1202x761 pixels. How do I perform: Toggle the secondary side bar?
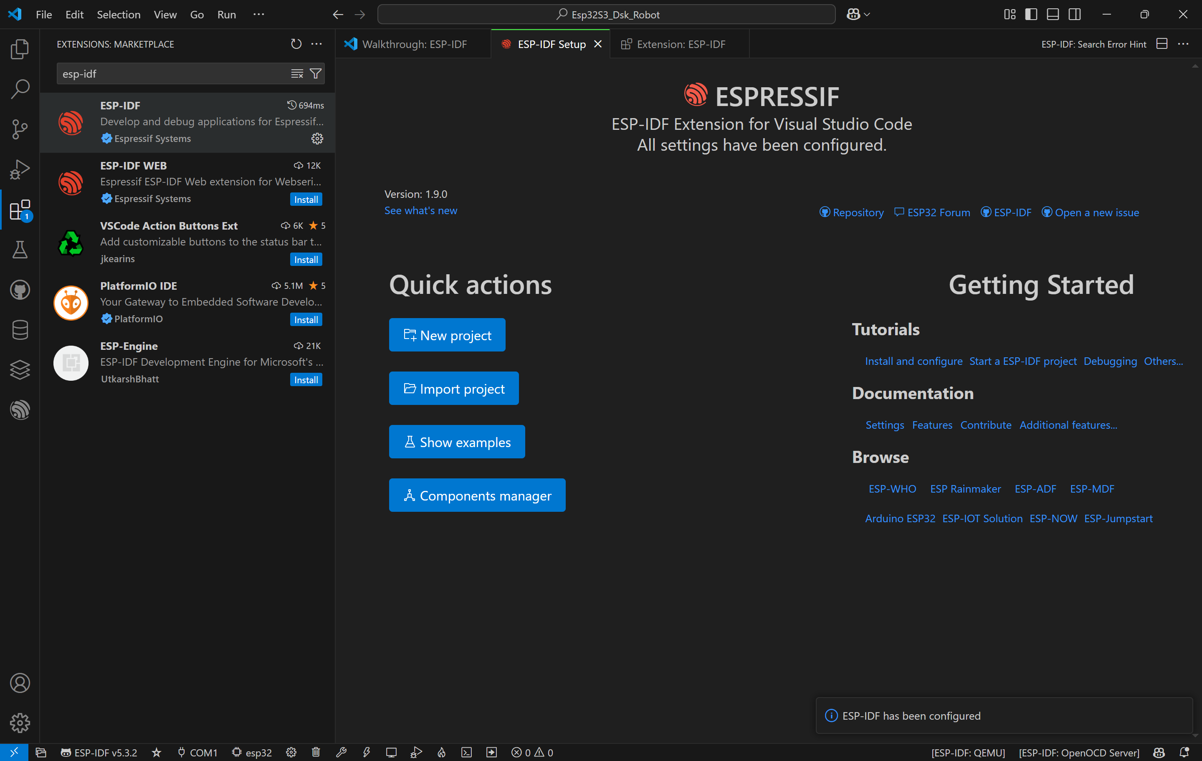[x=1074, y=15]
